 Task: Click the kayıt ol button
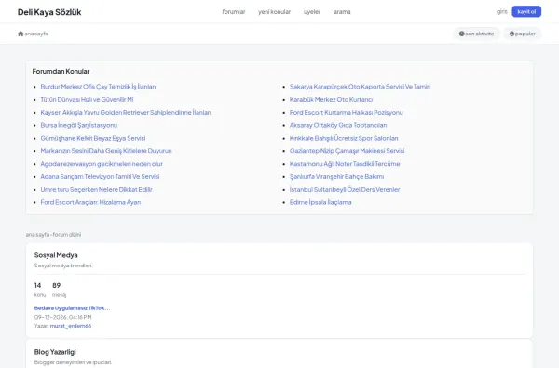click(x=526, y=11)
